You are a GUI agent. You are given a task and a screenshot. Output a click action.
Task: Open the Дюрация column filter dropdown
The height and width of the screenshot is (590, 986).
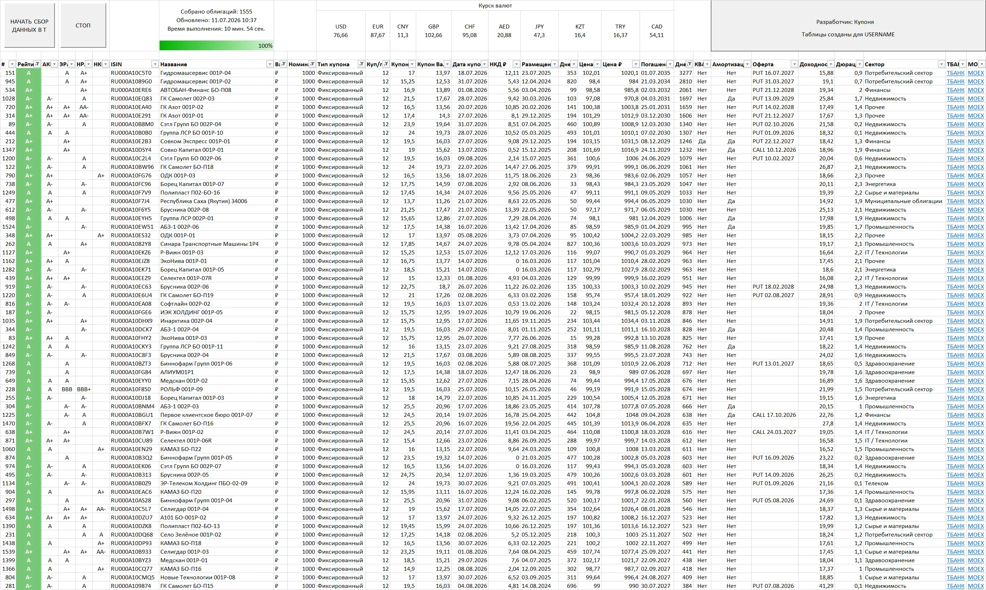[859, 64]
